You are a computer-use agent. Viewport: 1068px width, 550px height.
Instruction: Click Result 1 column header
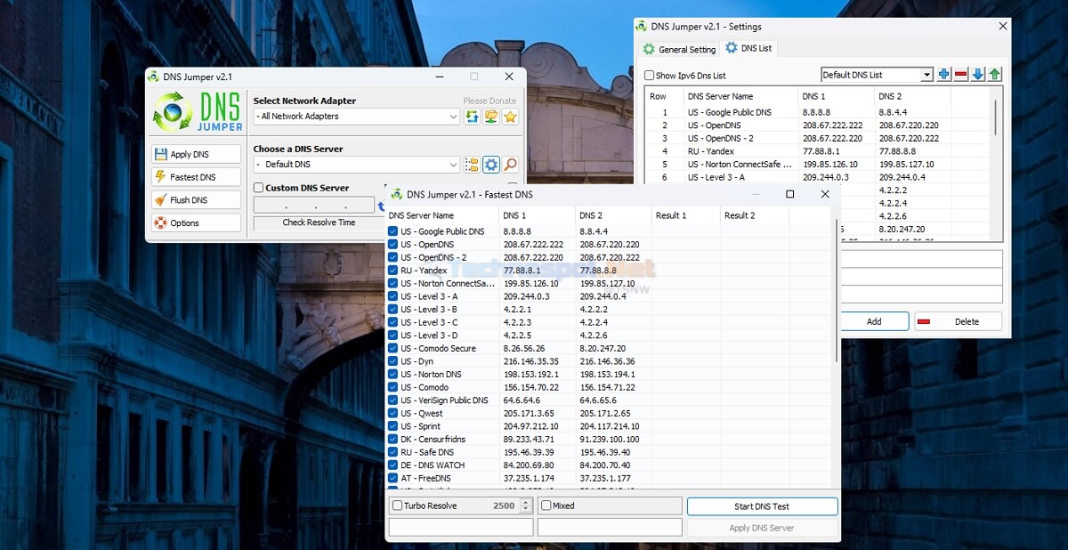click(685, 215)
